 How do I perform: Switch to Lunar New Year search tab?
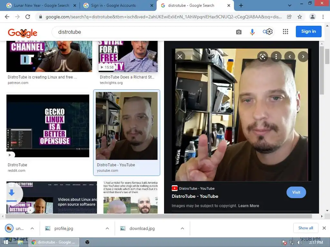42,5
